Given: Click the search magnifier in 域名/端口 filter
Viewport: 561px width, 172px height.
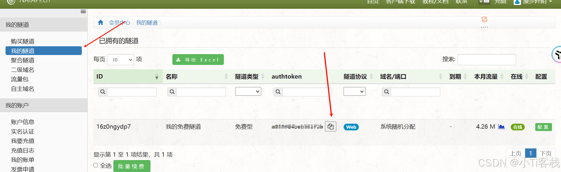Looking at the screenshot, I should pyautogui.click(x=387, y=92).
